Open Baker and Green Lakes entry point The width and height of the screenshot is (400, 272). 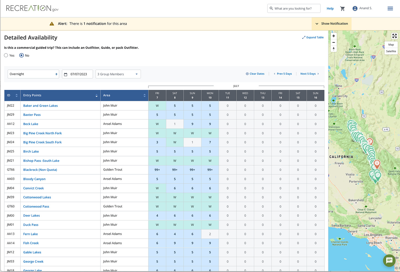(x=40, y=106)
